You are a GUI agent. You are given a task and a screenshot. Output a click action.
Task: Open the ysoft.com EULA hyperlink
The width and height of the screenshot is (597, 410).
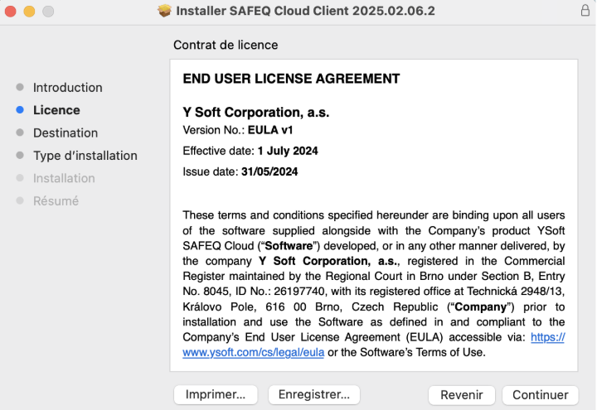(x=253, y=352)
